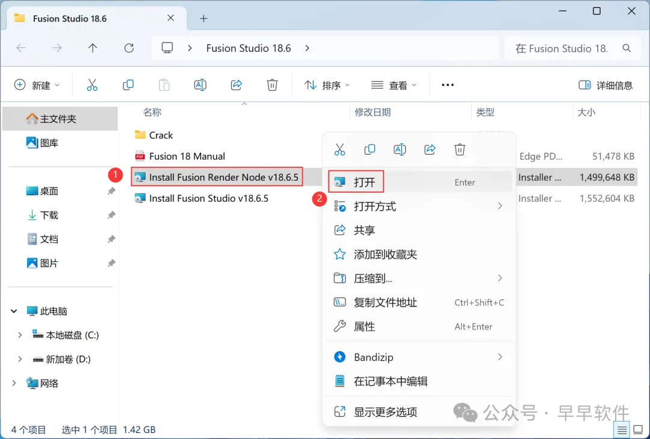Go back with the left arrow
650x439 pixels.
click(20, 48)
